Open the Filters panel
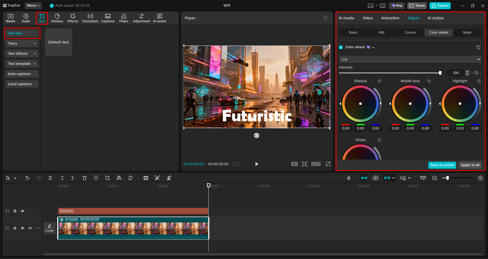 click(124, 18)
